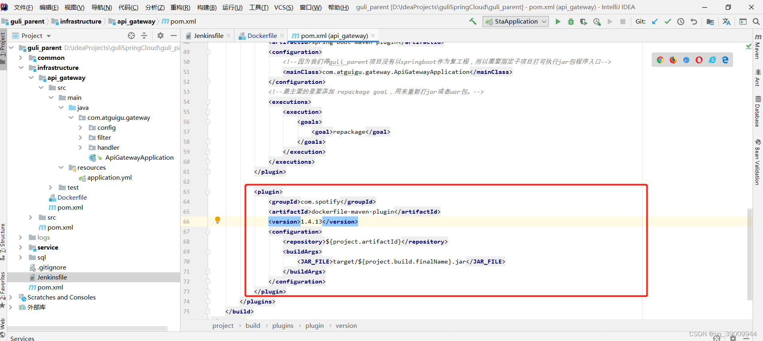This screenshot has width=763, height=341.
Task: Open the Favorites tool window tab
Action: (x=3, y=290)
